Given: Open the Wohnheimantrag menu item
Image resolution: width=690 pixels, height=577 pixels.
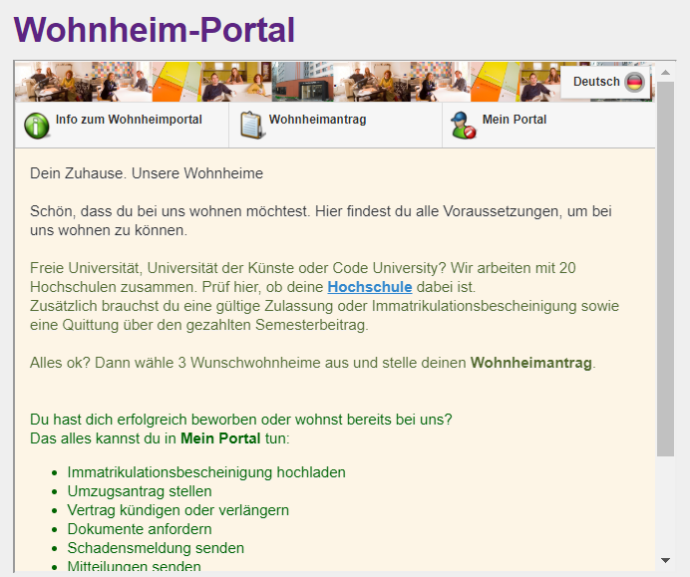Looking at the screenshot, I should [317, 120].
